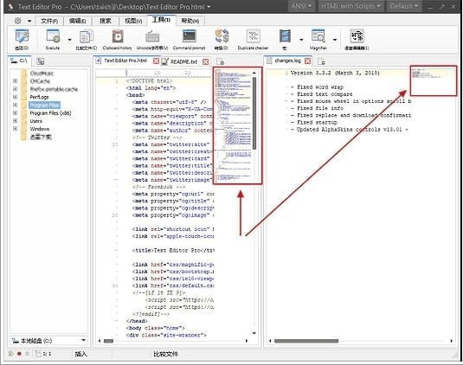Open file path dropdown in title bar
The image size is (463, 365).
[x=209, y=7]
